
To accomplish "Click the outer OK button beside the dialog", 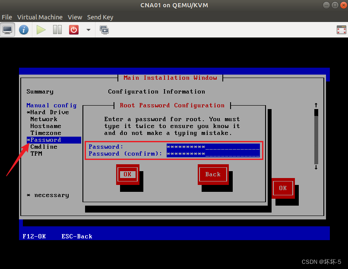I will 283,188.
